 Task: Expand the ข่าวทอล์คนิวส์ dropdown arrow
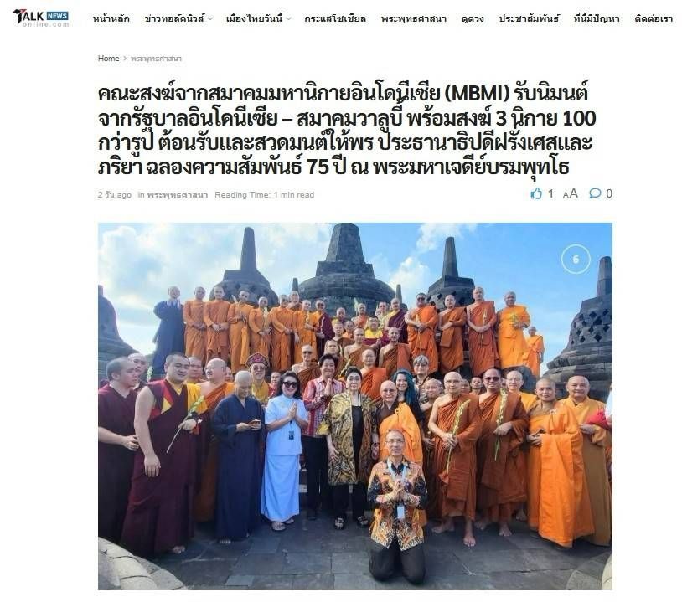point(210,18)
